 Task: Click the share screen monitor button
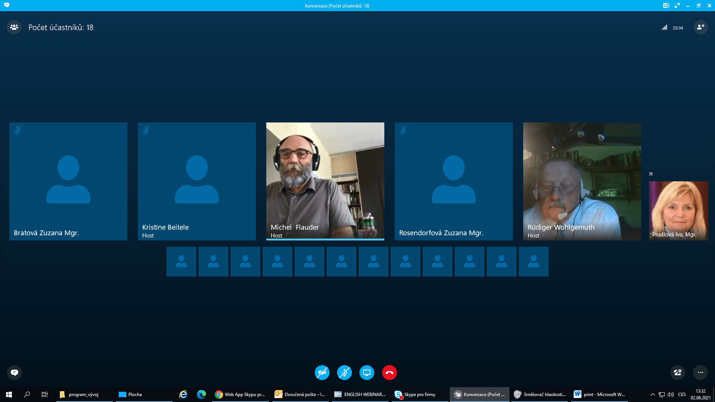(367, 373)
